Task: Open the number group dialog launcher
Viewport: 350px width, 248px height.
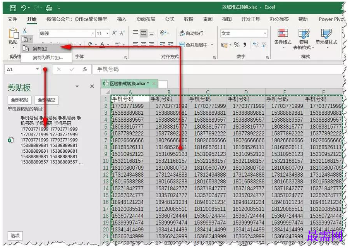Action: coord(268,57)
